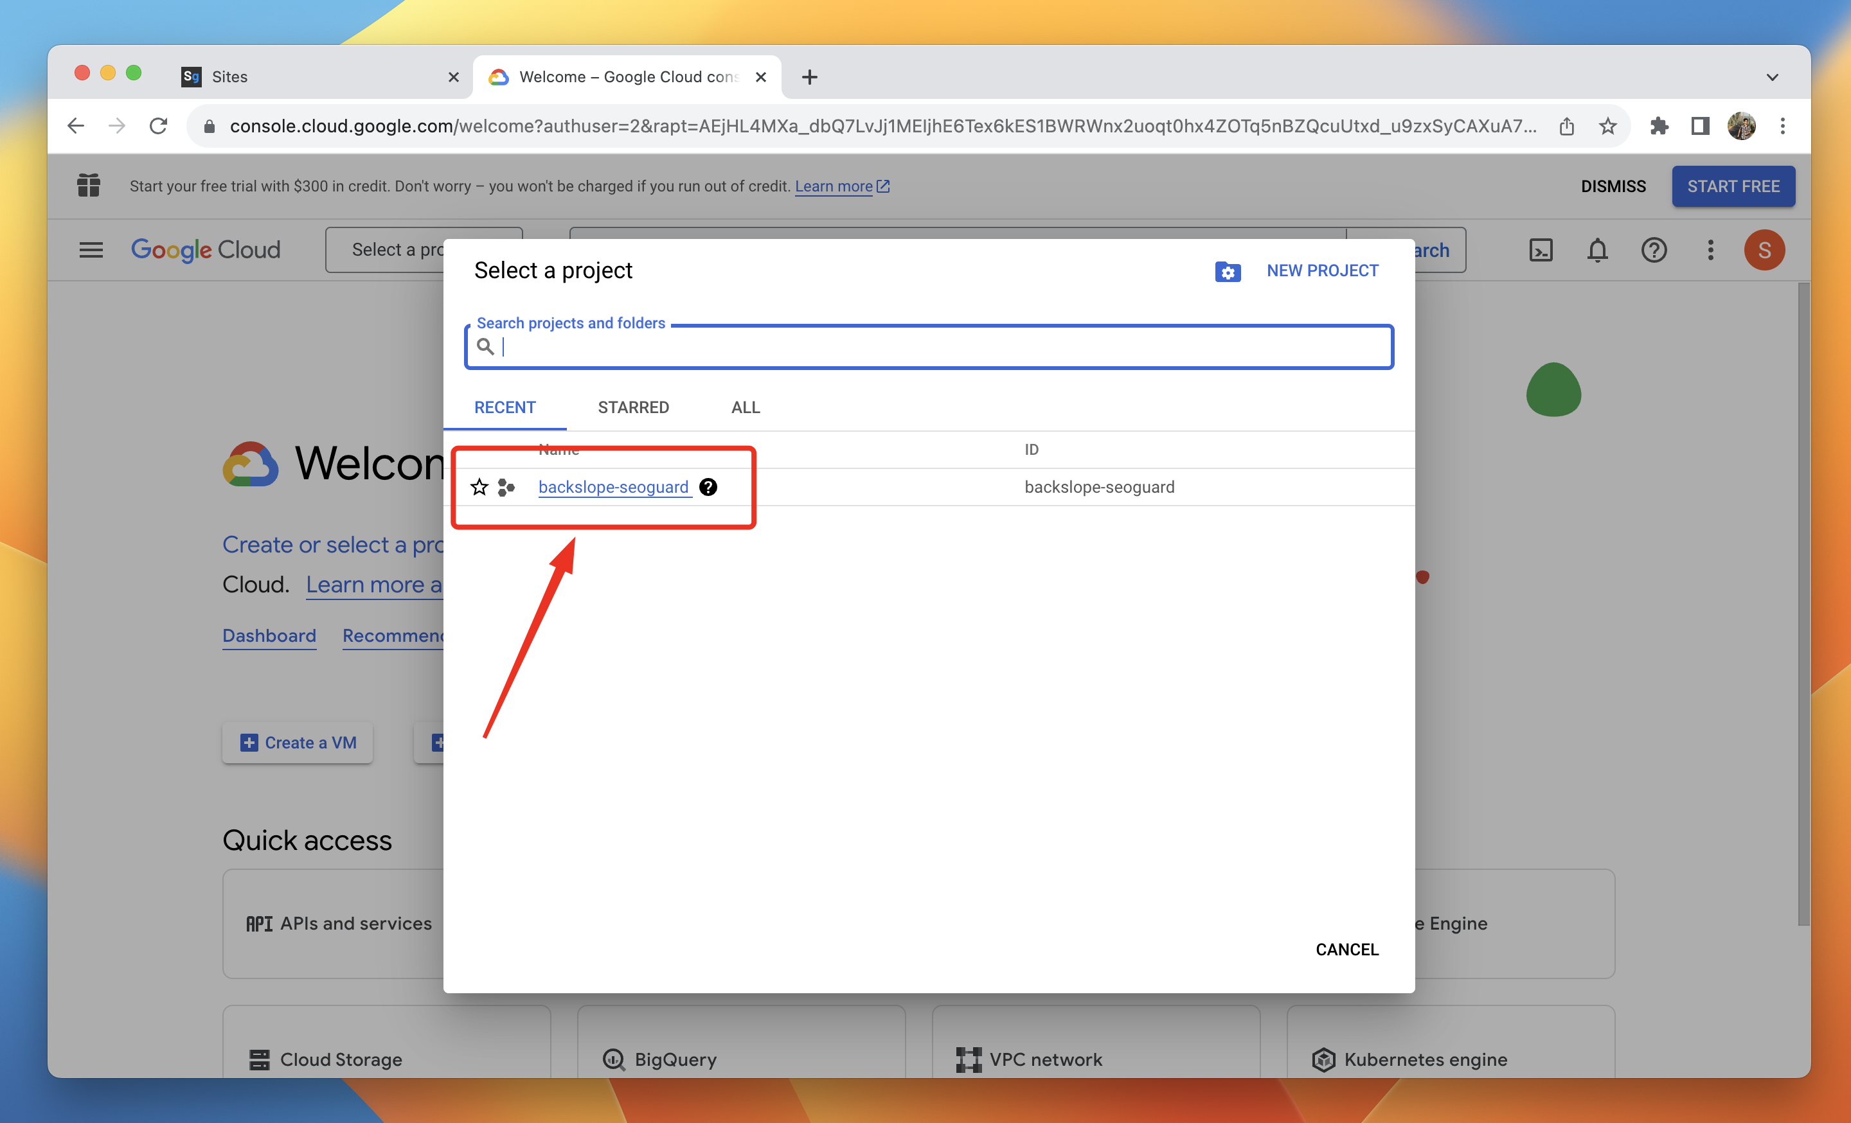Image resolution: width=1851 pixels, height=1123 pixels.
Task: Open the backslope-seoguard project link
Action: click(x=613, y=487)
